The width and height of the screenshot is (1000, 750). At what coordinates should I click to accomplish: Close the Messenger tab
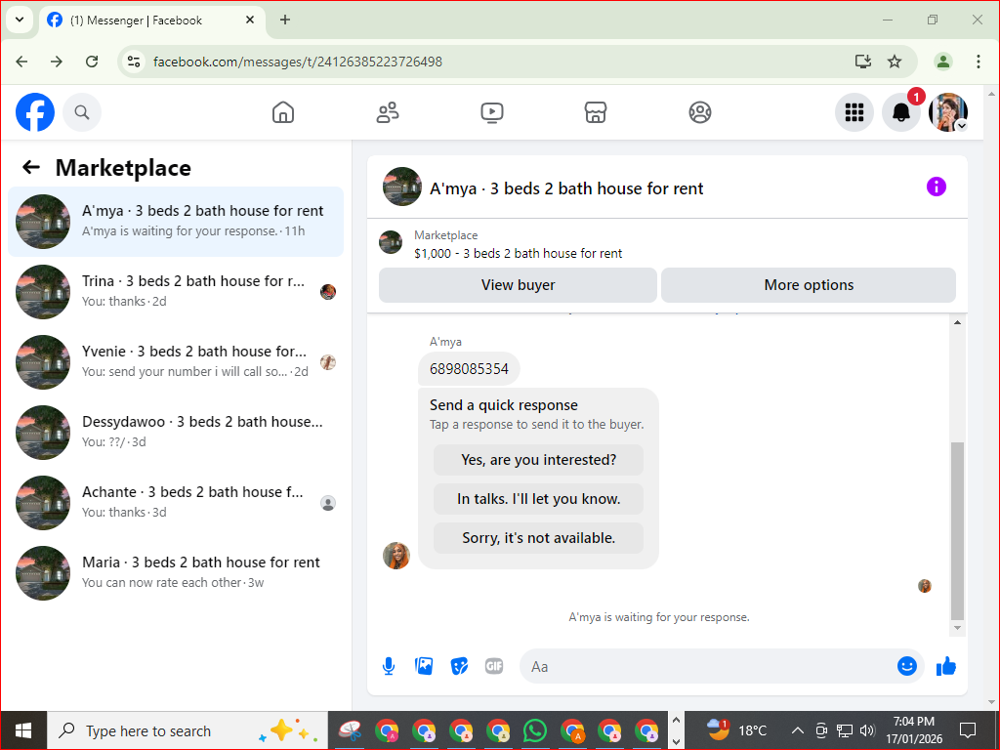(x=250, y=20)
